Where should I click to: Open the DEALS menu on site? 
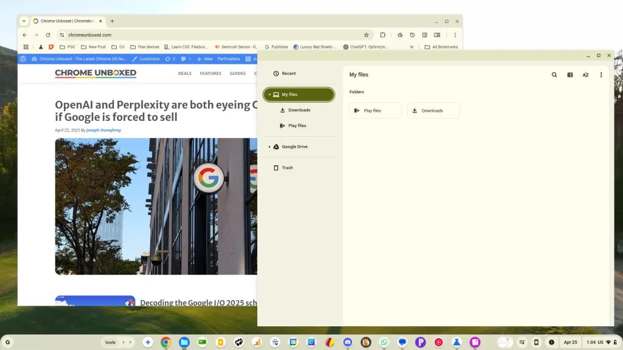[184, 74]
